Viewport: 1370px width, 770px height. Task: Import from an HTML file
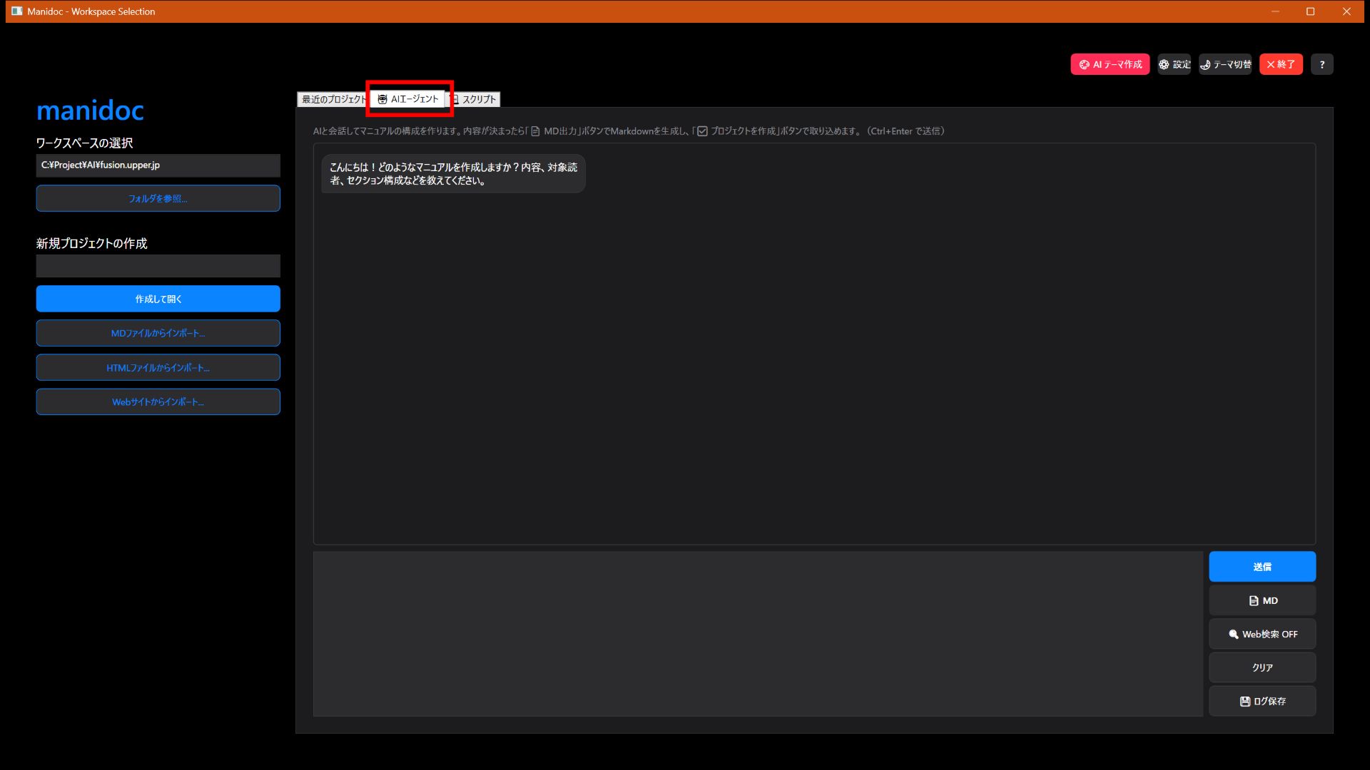(158, 368)
